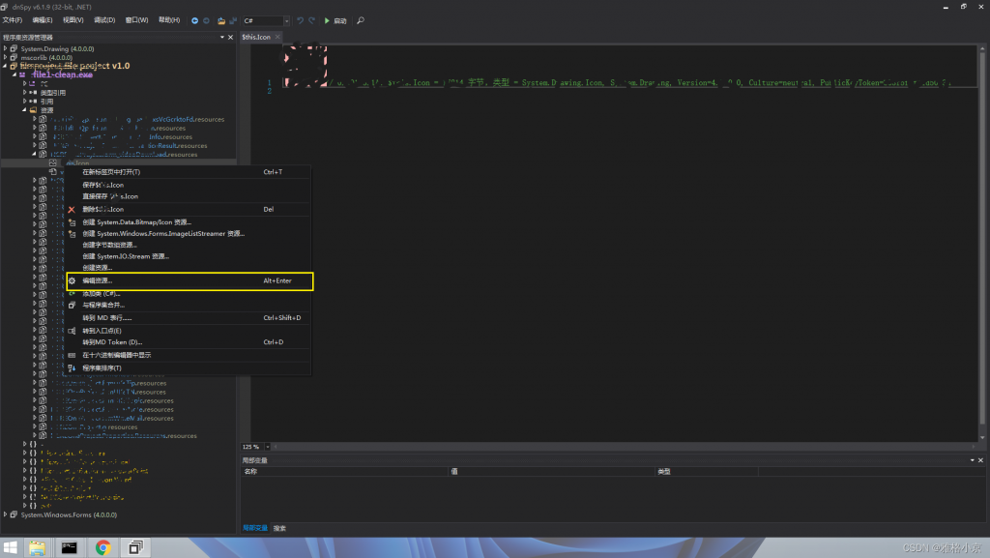This screenshot has width=990, height=558.
Task: Launch Google Chrome from the taskbar
Action: coord(102,548)
